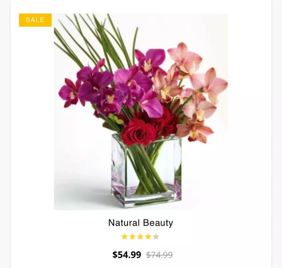This screenshot has width=282, height=268.
Task: Click the word Beauty in product name
Action: point(158,223)
